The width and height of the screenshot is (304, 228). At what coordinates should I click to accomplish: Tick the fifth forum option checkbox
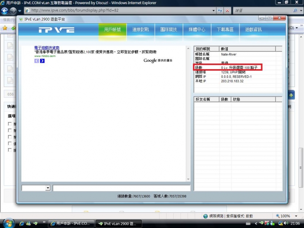(10, 150)
